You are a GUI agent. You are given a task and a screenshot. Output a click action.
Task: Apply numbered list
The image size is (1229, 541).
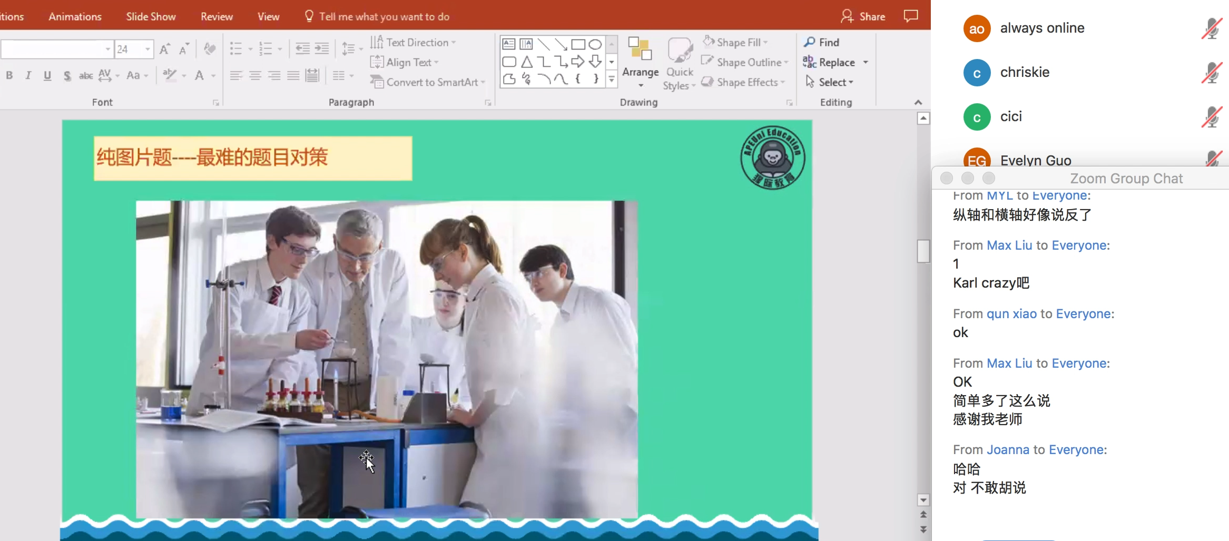click(266, 49)
